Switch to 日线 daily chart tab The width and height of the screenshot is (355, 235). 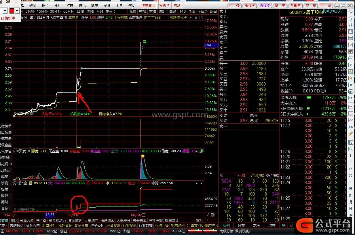[x=80, y=12]
